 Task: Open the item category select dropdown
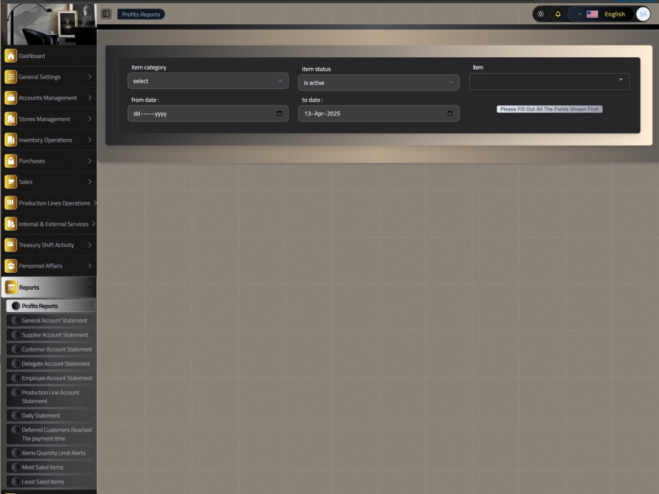click(x=208, y=80)
